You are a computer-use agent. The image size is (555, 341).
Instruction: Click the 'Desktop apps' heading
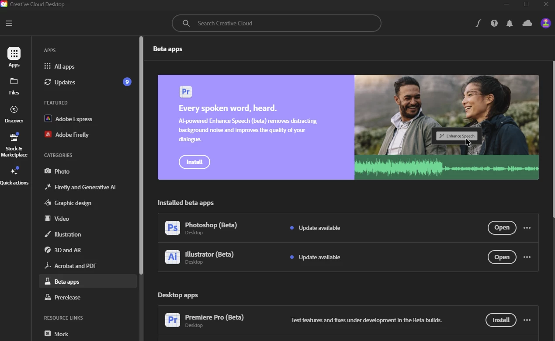(178, 295)
